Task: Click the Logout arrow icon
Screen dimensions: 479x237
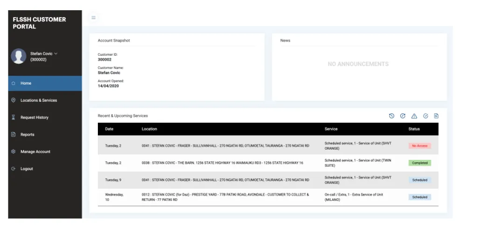Action: pos(13,169)
